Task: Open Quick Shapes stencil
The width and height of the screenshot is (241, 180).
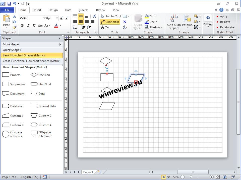Action: click(32, 50)
